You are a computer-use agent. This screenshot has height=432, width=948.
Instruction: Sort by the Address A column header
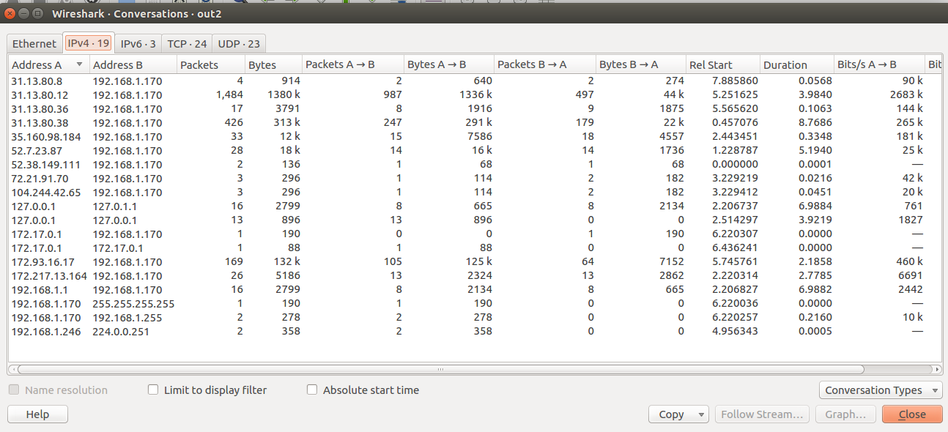(48, 64)
